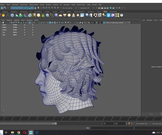This screenshot has height=135, width=162.
Task: Click the purple Chaos Cosmos shelf icon
Action: coord(113,15)
